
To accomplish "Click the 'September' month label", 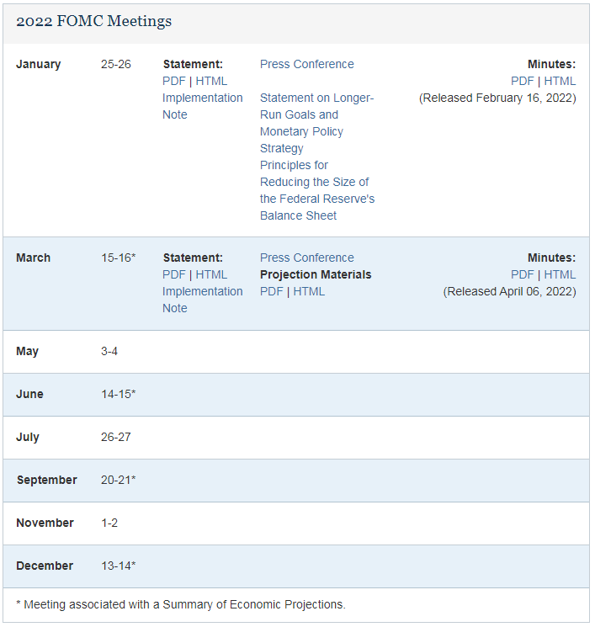I will point(47,480).
